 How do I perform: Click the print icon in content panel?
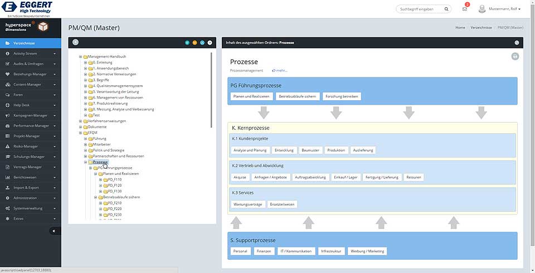coord(515,56)
